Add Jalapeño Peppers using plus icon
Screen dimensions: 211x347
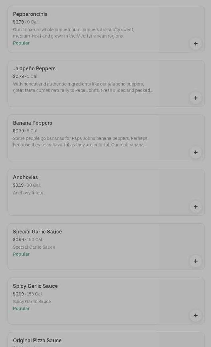(x=195, y=98)
